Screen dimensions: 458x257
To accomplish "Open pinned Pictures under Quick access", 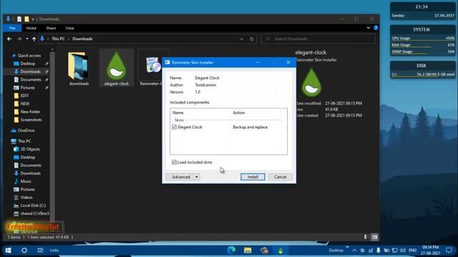I will click(27, 88).
